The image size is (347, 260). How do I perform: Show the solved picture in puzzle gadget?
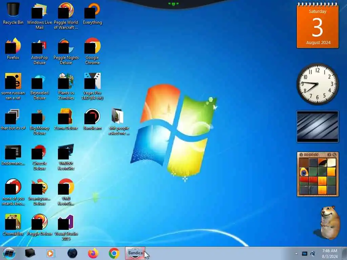click(x=329, y=155)
